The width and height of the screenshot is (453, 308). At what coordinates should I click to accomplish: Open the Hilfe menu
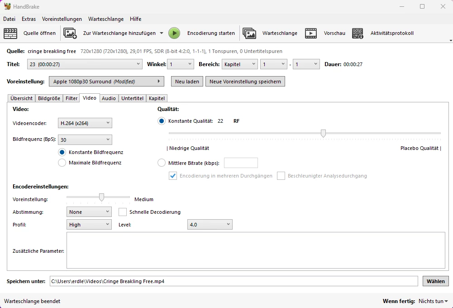tap(135, 19)
